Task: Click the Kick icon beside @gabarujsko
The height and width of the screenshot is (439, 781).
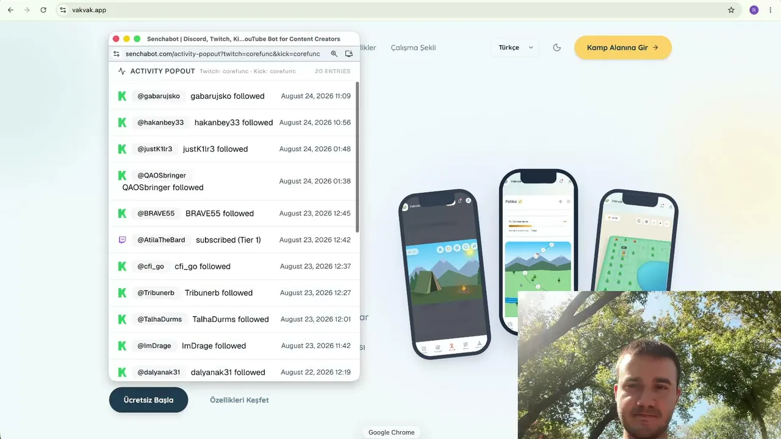Action: (122, 96)
